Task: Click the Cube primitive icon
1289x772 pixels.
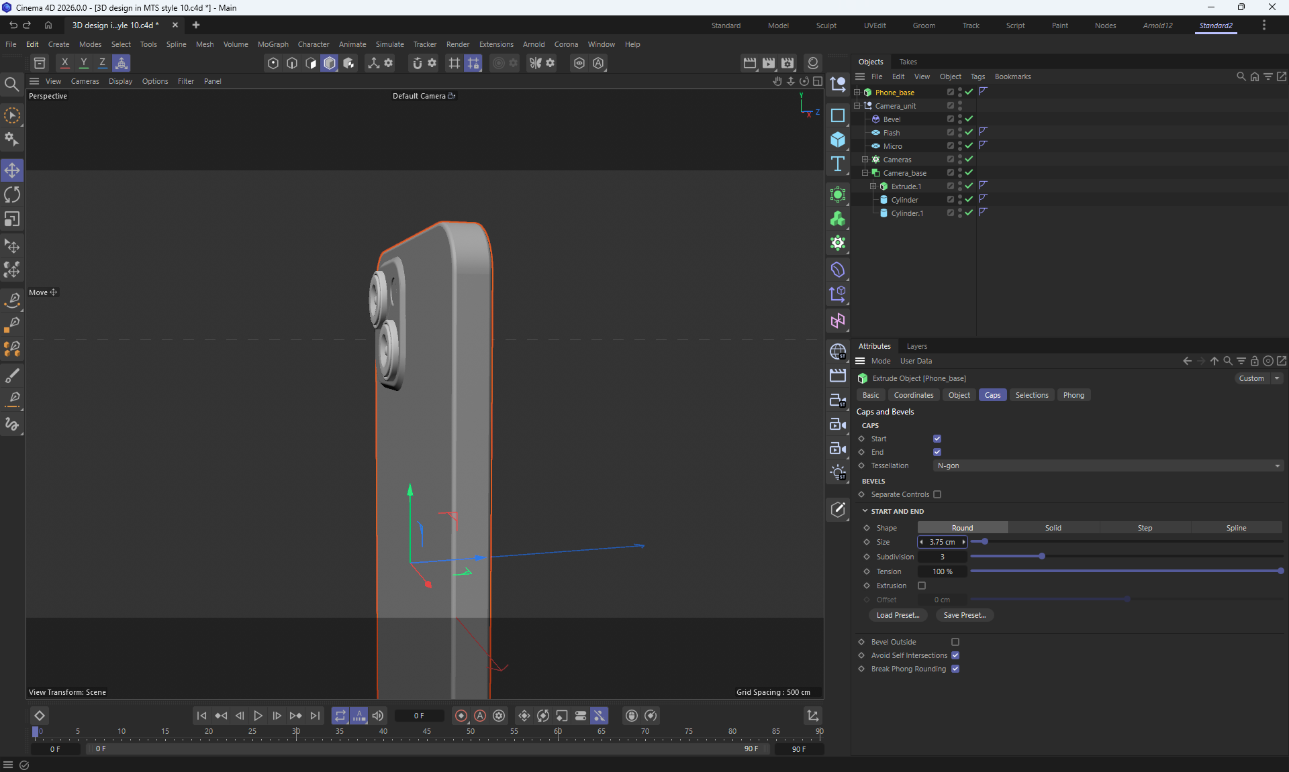Action: point(838,140)
